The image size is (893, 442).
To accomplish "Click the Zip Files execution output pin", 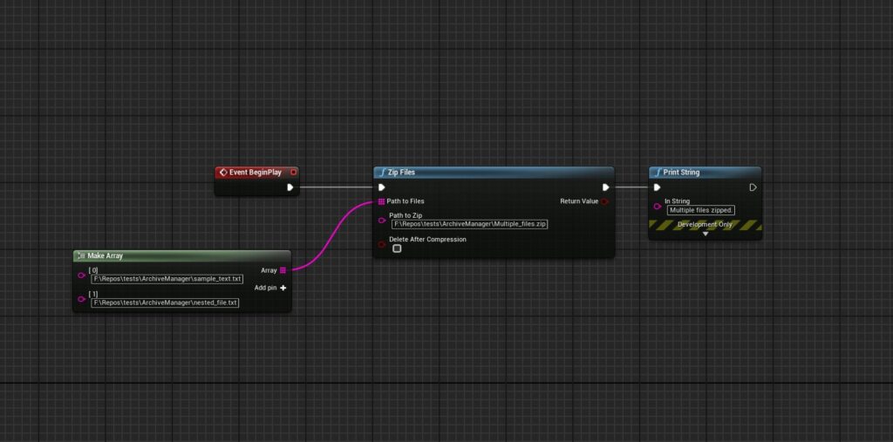I will coord(605,187).
